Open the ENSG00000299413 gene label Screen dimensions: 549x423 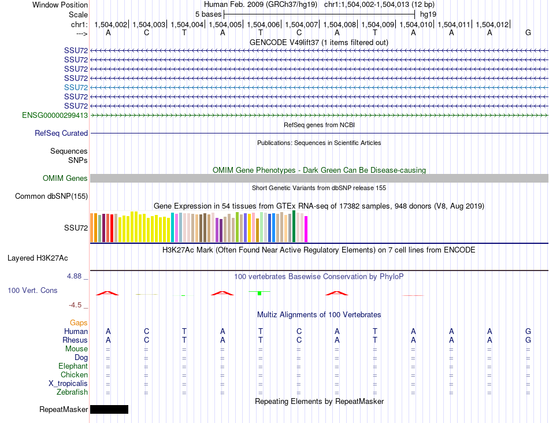pyautogui.click(x=55, y=115)
